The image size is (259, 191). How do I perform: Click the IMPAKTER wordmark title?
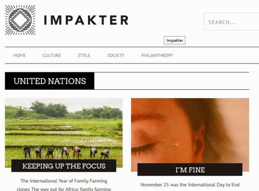click(x=86, y=20)
